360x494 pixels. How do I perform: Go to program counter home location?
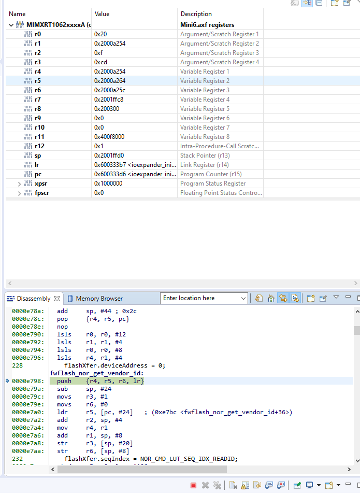[271, 298]
